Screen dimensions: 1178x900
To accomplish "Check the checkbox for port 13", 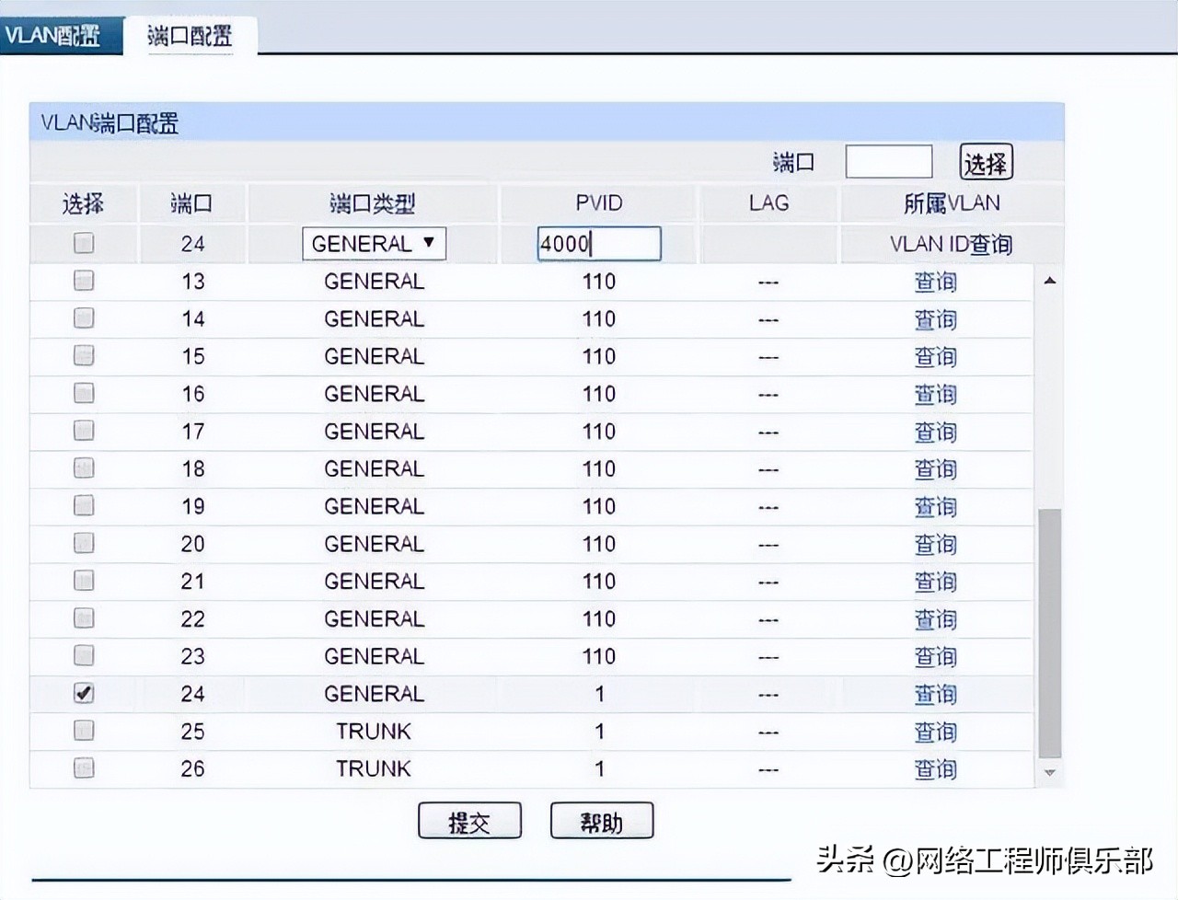I will [83, 281].
